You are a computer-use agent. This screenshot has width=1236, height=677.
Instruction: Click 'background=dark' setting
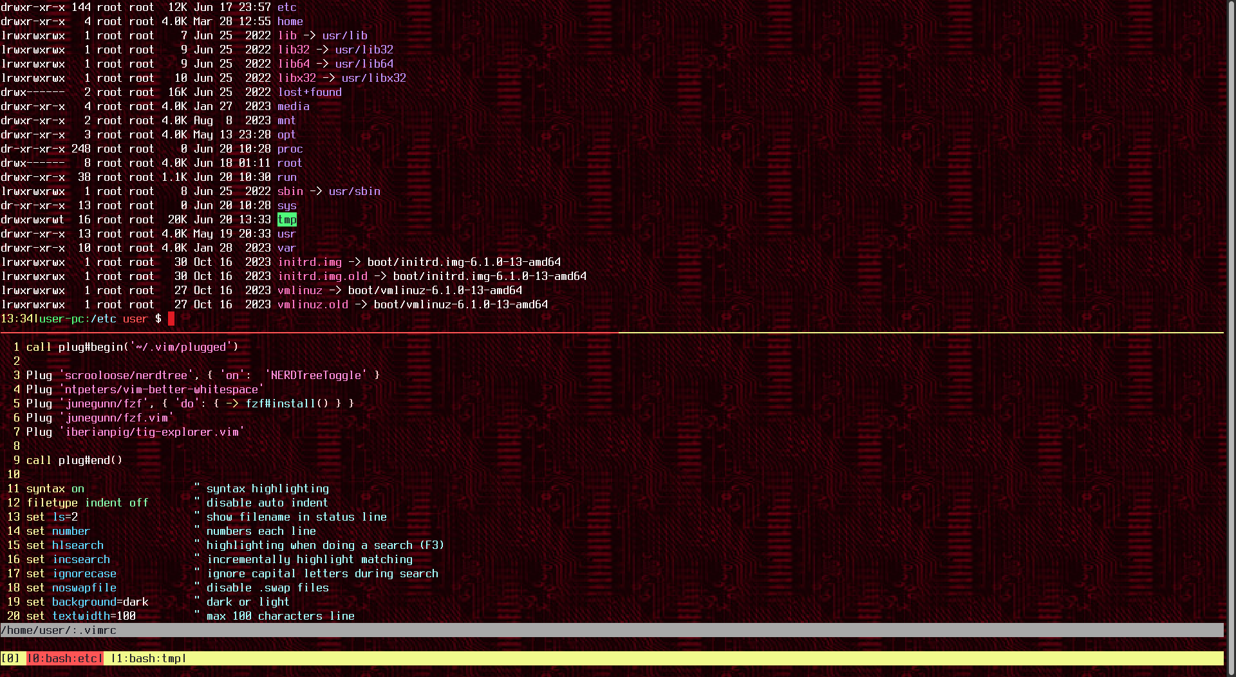pos(100,602)
